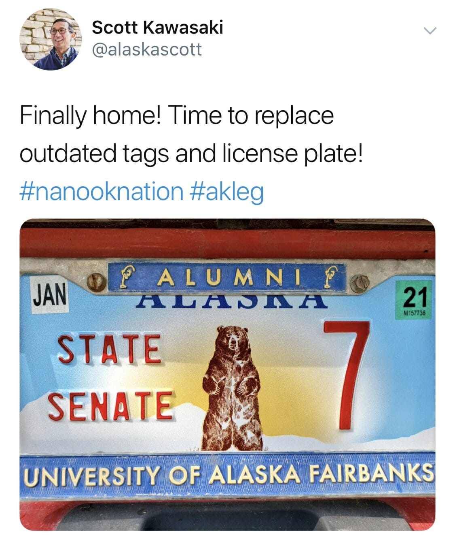Viewport: 455px width, 548px height.
Task: Click the Scott Kawasaki display name
Action: click(x=157, y=28)
